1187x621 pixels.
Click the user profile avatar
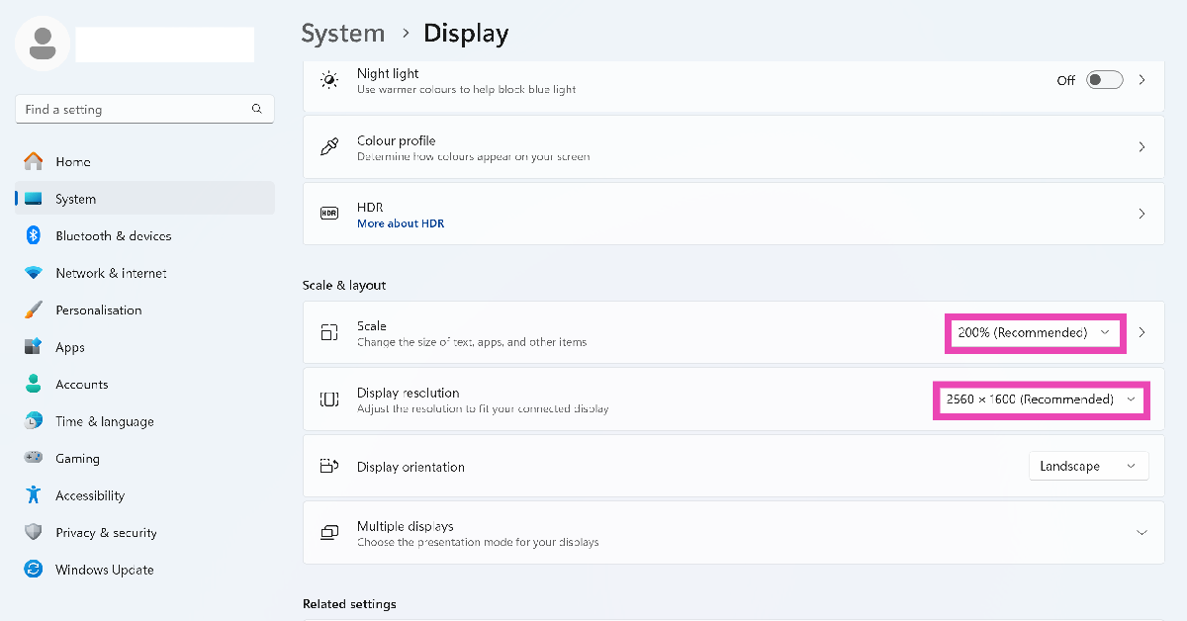(43, 43)
